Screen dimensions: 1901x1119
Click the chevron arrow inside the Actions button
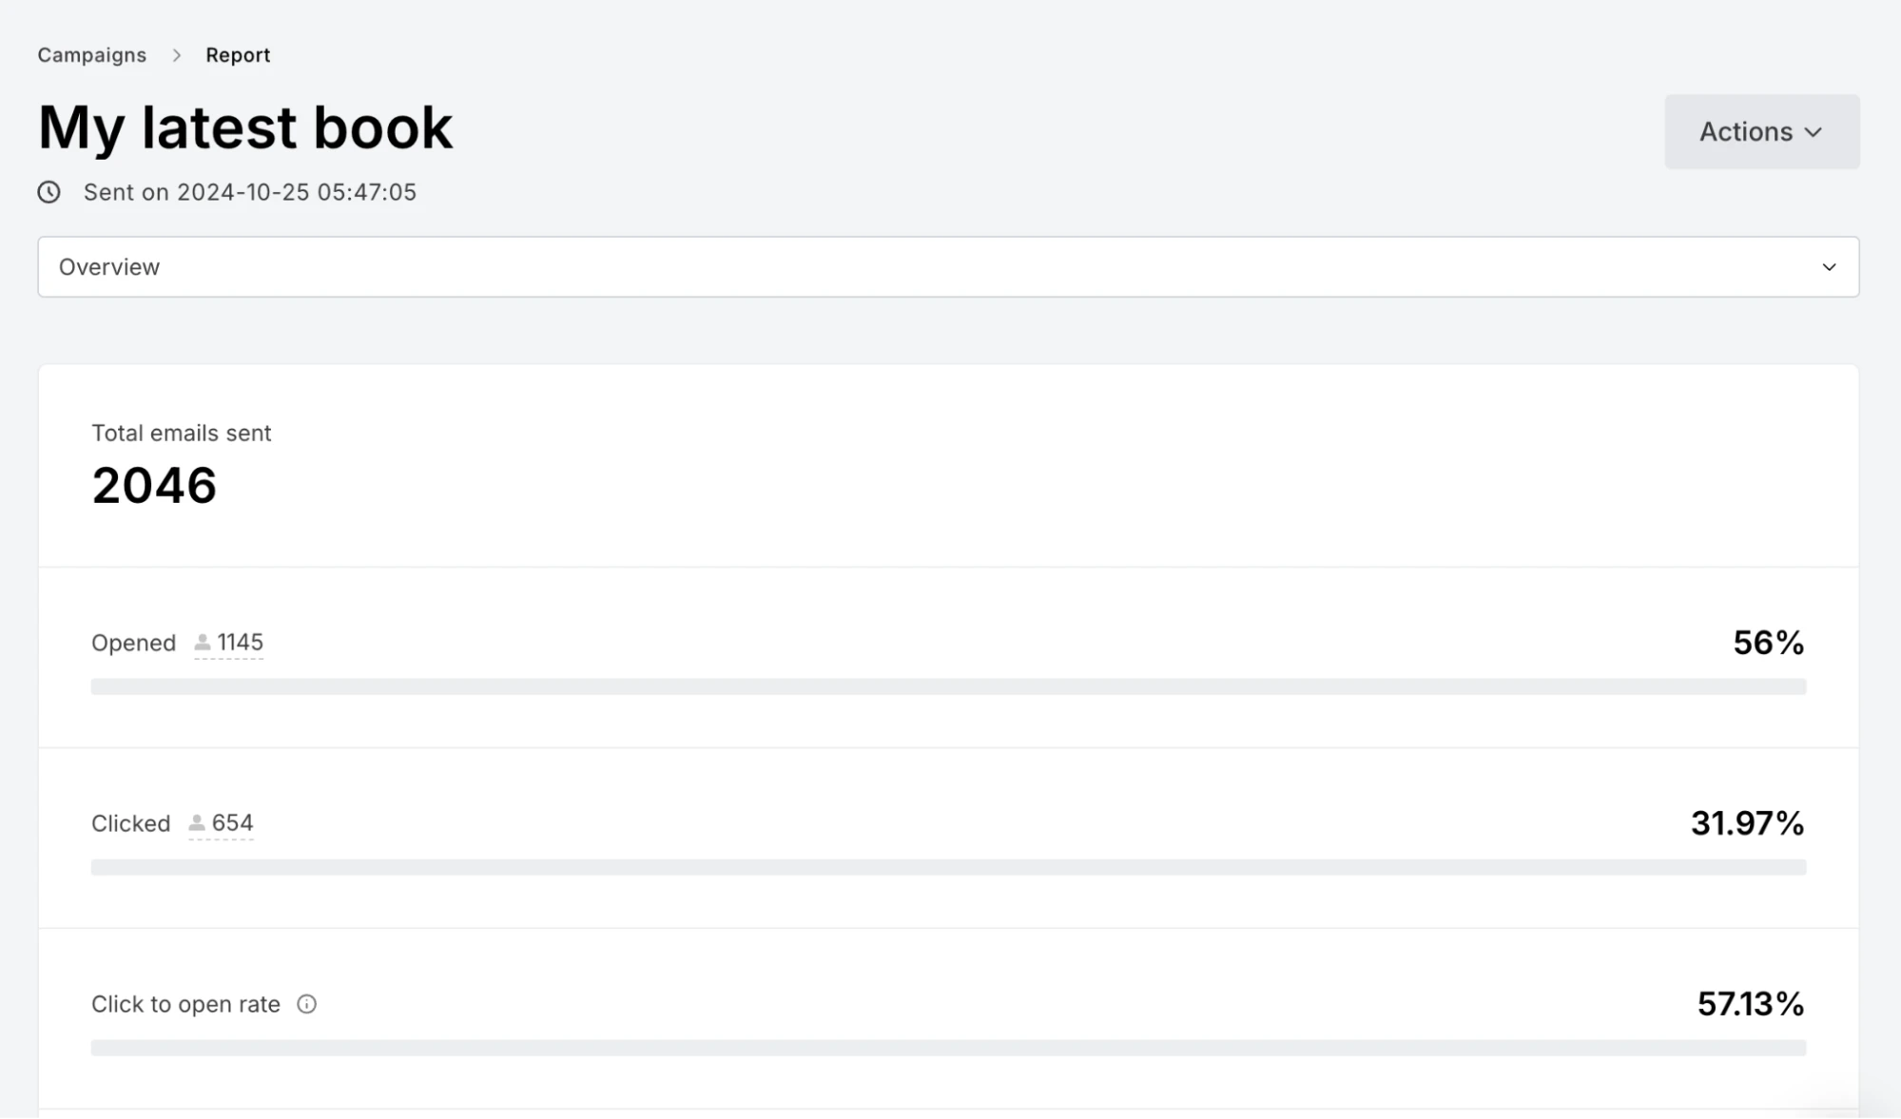pyautogui.click(x=1814, y=133)
